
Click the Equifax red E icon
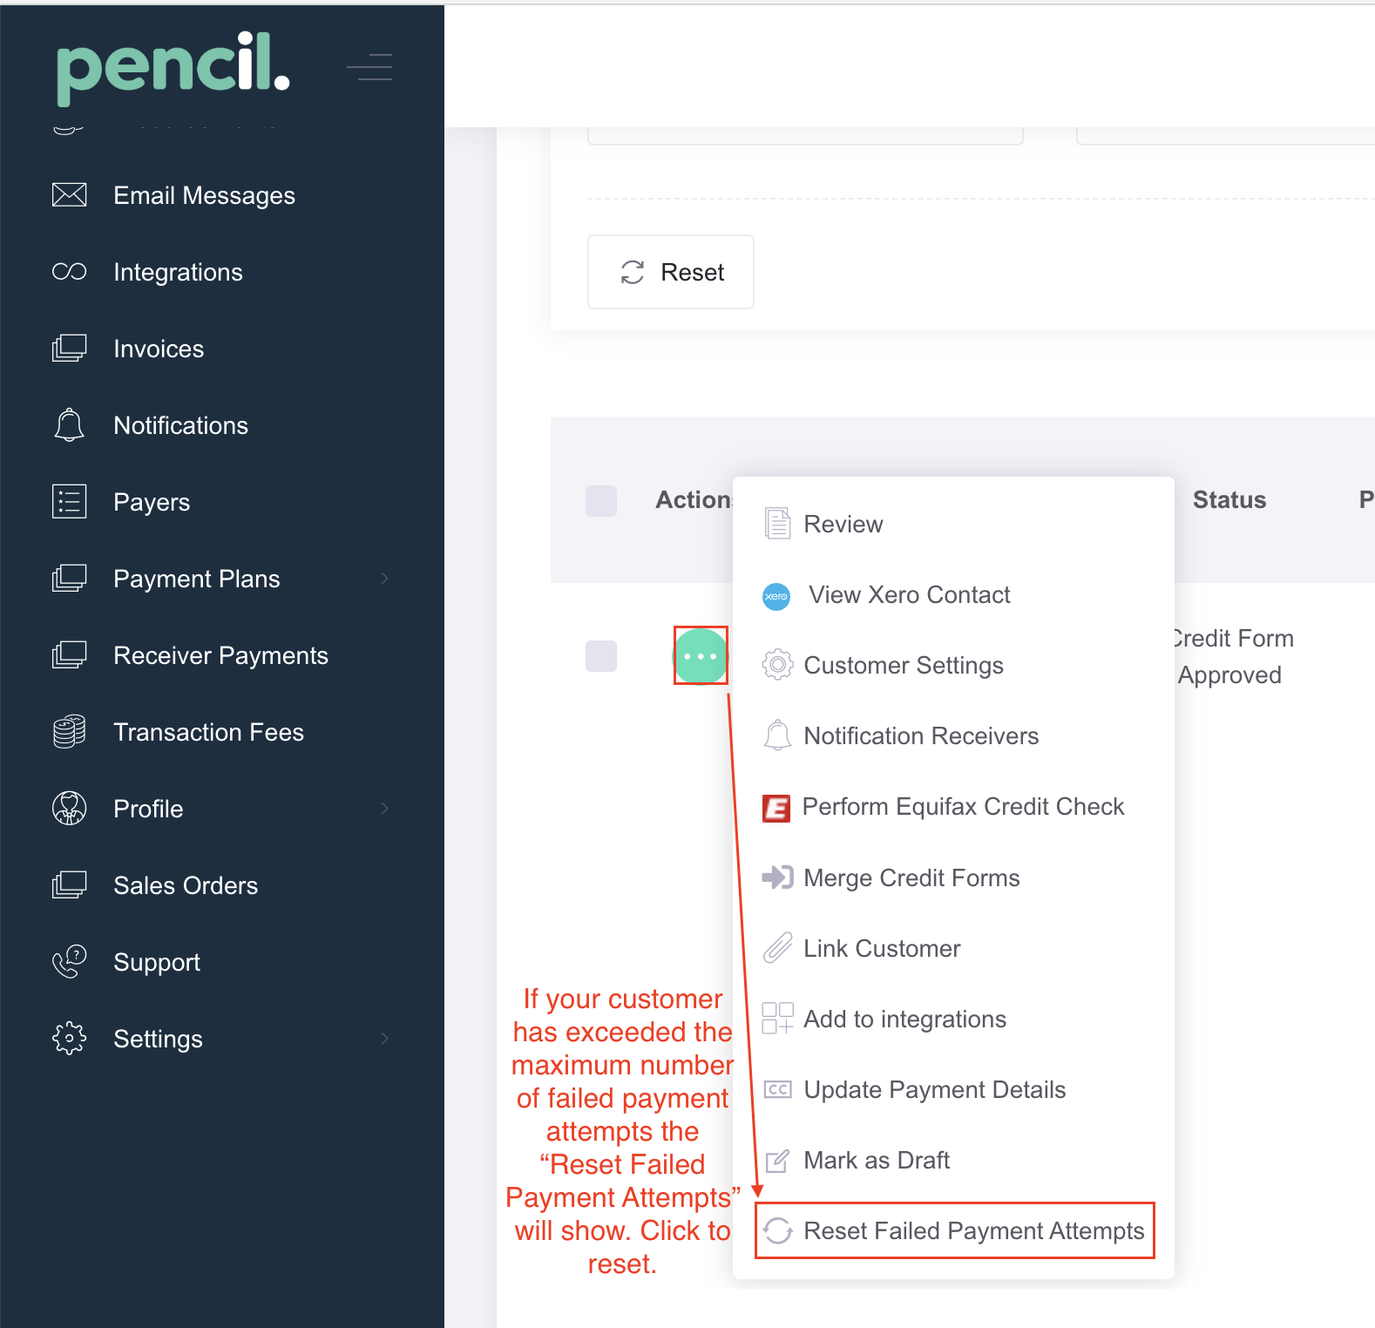(776, 808)
